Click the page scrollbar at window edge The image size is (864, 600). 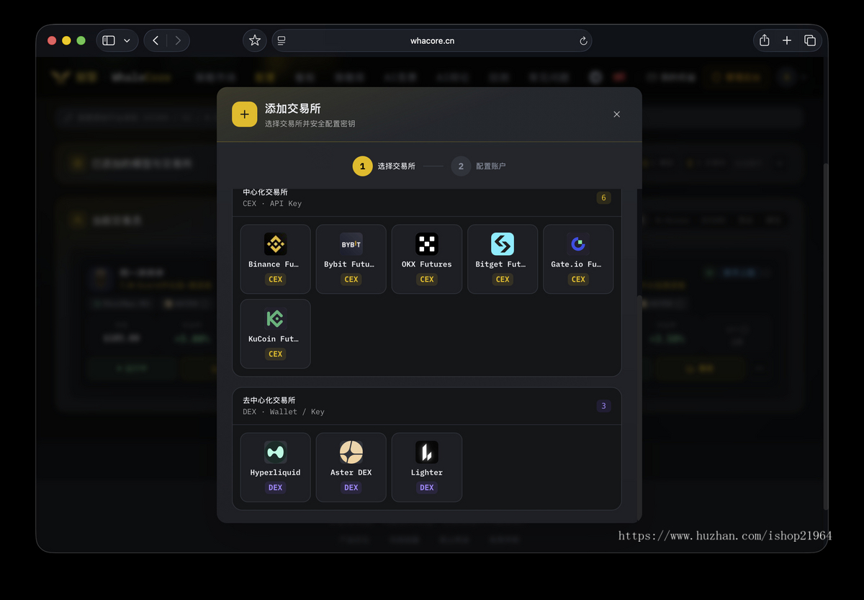click(825, 336)
